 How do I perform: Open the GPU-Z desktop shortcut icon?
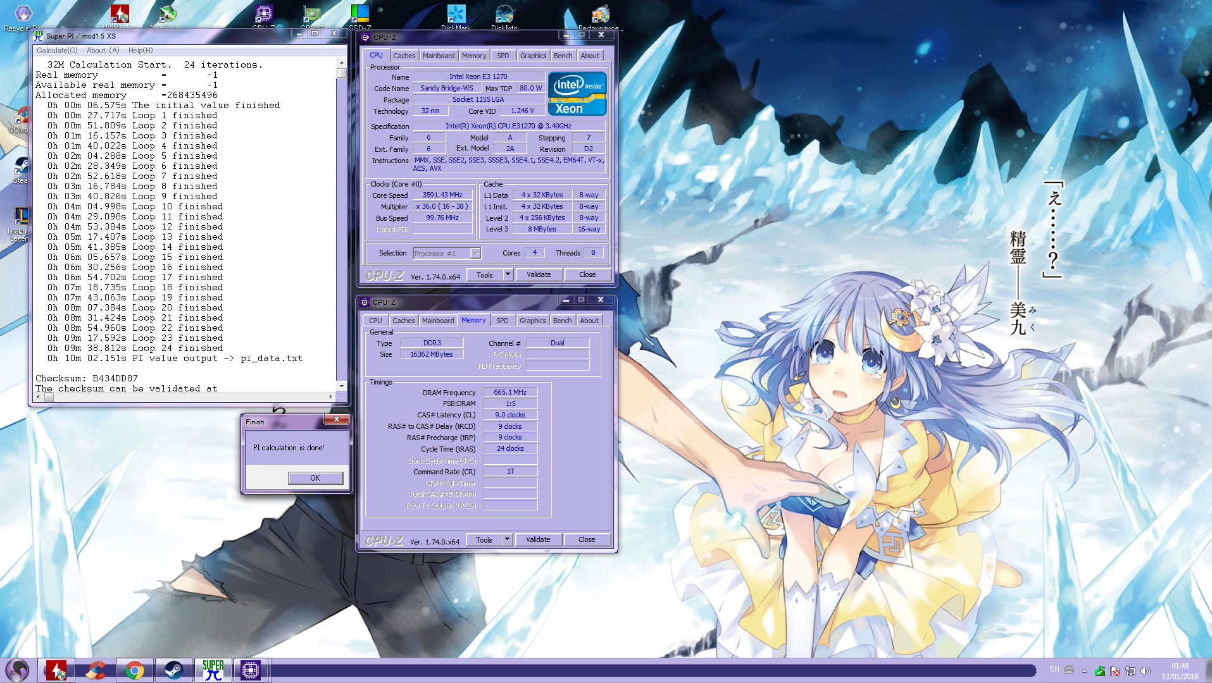(x=312, y=15)
